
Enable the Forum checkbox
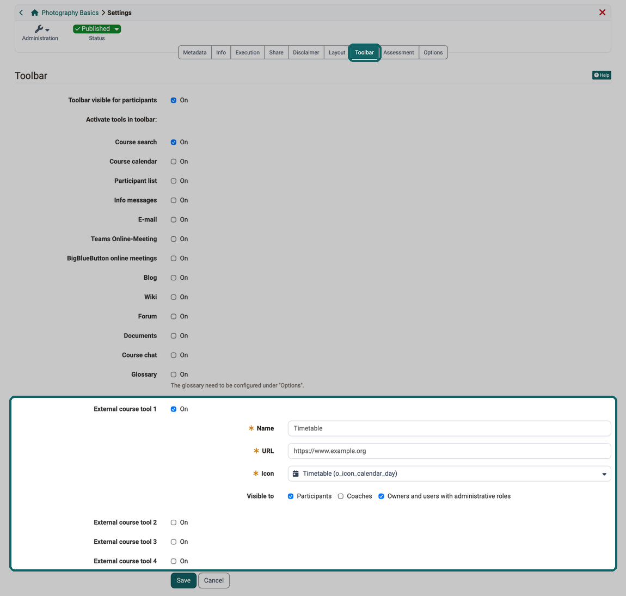coord(174,317)
